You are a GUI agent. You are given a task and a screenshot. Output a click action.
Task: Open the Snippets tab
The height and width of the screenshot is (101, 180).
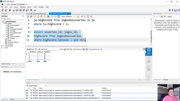pos(165,80)
